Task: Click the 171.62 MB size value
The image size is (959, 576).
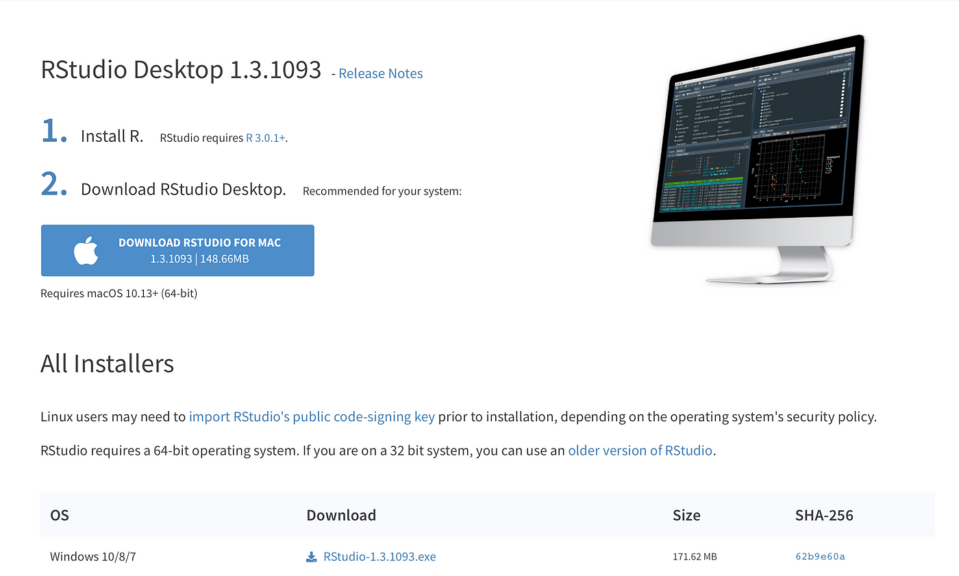Action: tap(695, 556)
